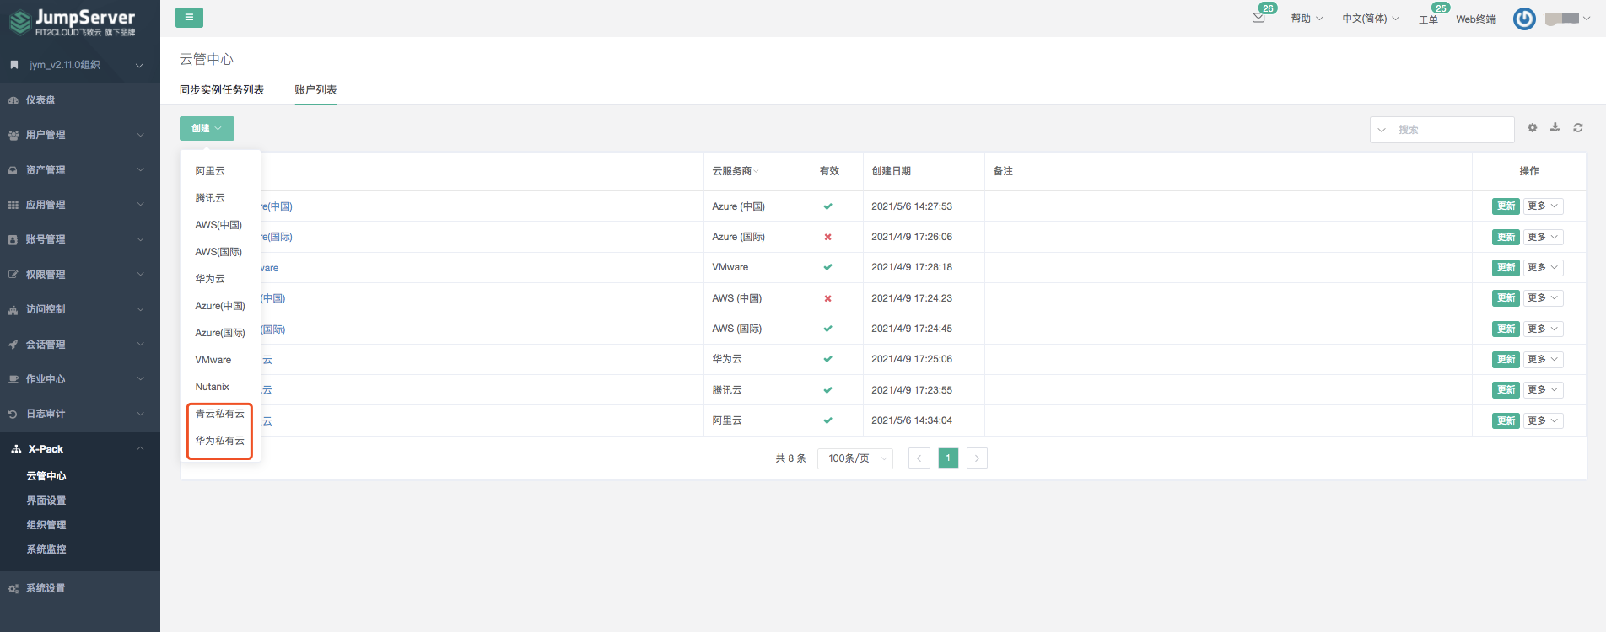The height and width of the screenshot is (632, 1606).
Task: Click the 账号管理 sidebar icon
Action: [13, 239]
